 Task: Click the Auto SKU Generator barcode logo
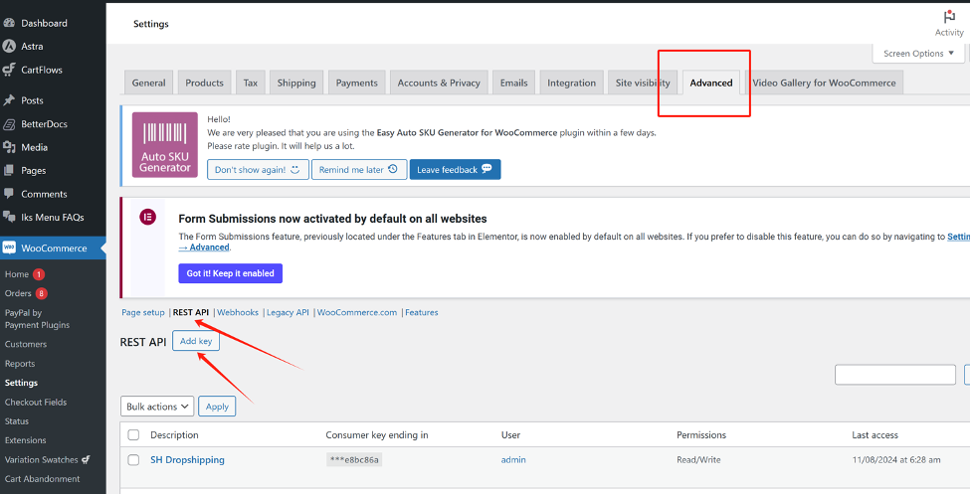pos(165,145)
